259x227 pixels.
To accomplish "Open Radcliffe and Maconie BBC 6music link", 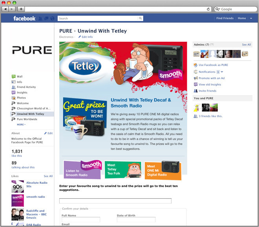I will [x=36, y=214].
